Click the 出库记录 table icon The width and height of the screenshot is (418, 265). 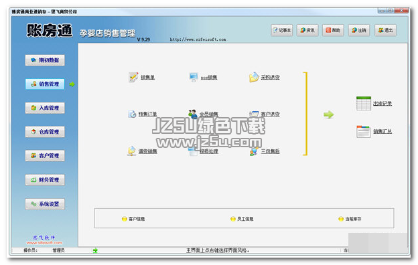364,103
